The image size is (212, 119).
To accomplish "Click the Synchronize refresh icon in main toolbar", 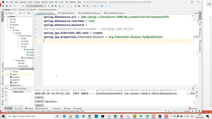I will 10,6.
